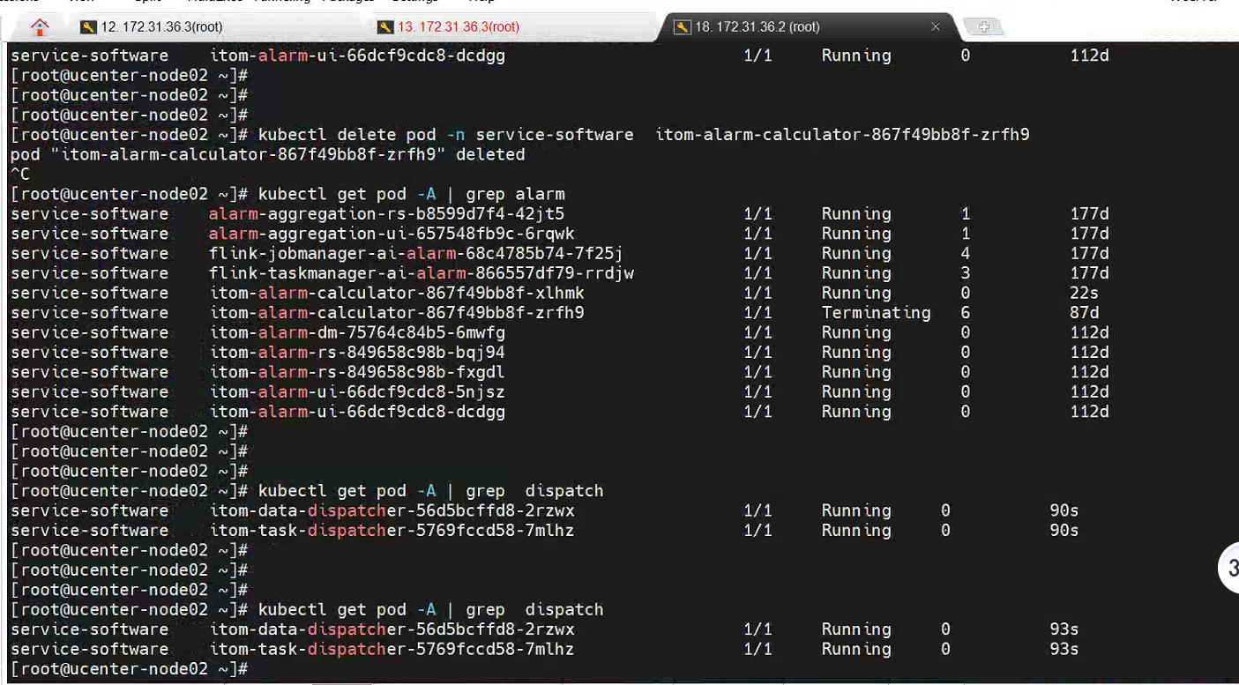Click session icon on tab 12

(x=88, y=27)
